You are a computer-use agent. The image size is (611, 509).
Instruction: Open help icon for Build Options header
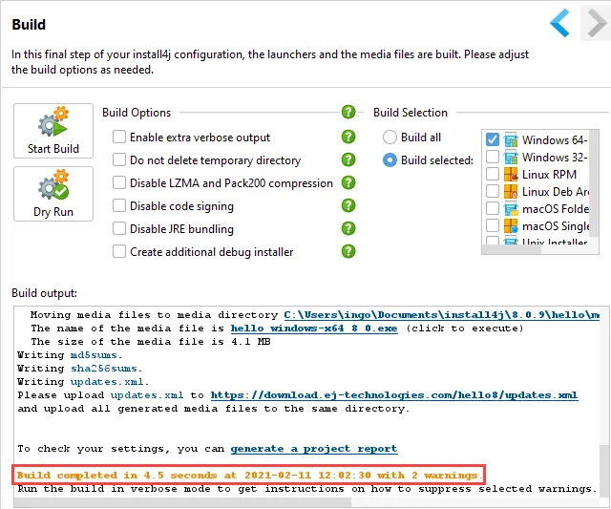tap(348, 113)
